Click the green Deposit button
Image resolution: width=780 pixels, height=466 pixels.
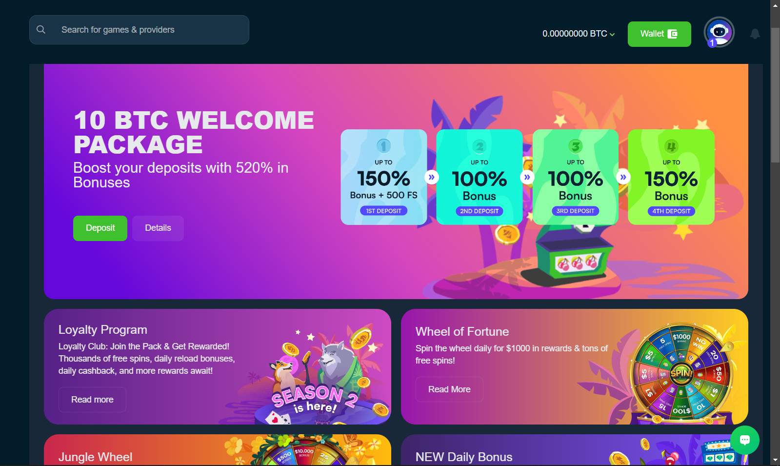click(x=100, y=228)
